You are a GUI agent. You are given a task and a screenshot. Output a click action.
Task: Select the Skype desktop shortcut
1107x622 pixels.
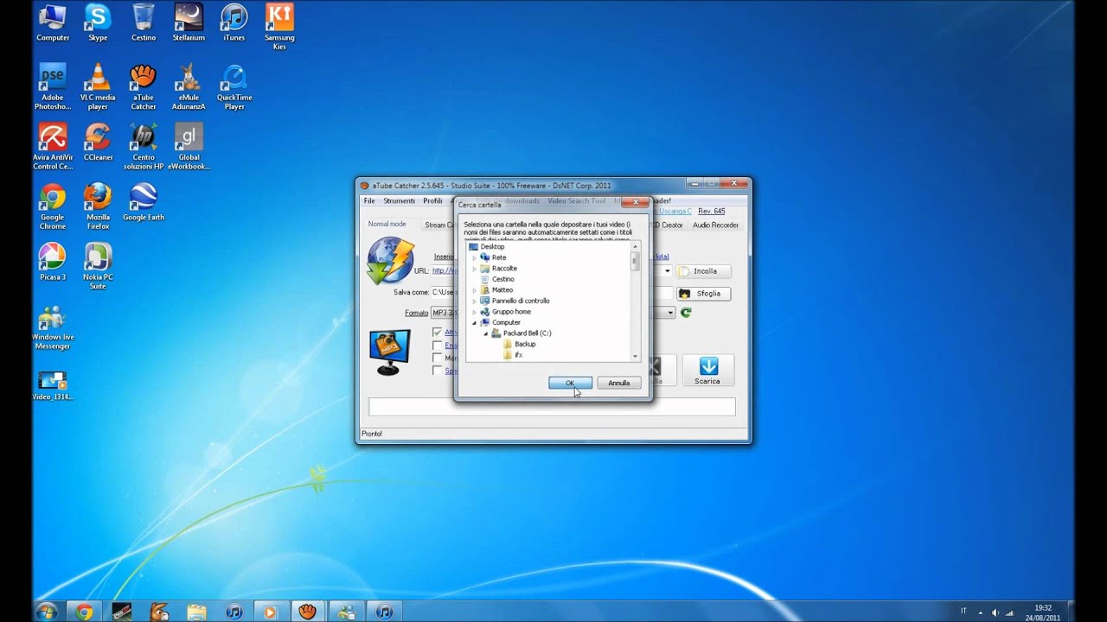pos(98,23)
